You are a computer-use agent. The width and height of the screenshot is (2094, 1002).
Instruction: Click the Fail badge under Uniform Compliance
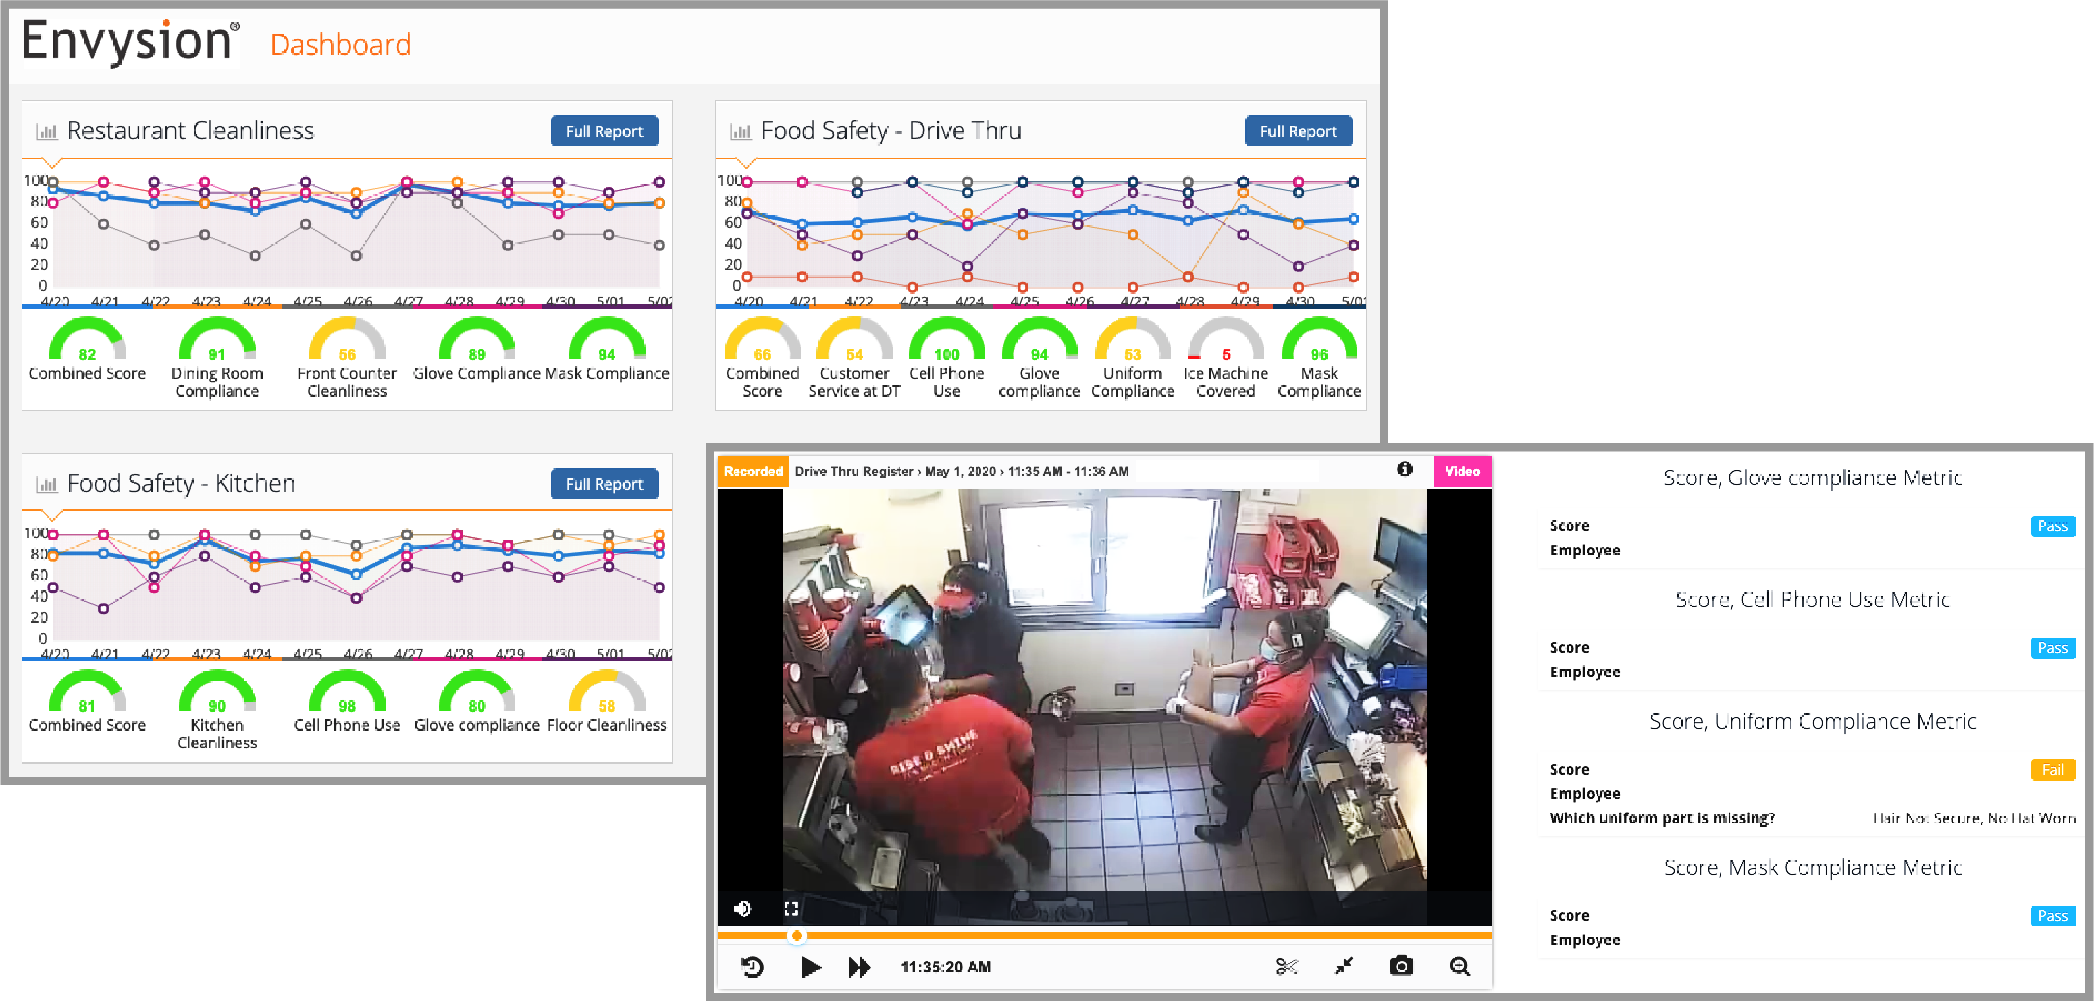2053,770
